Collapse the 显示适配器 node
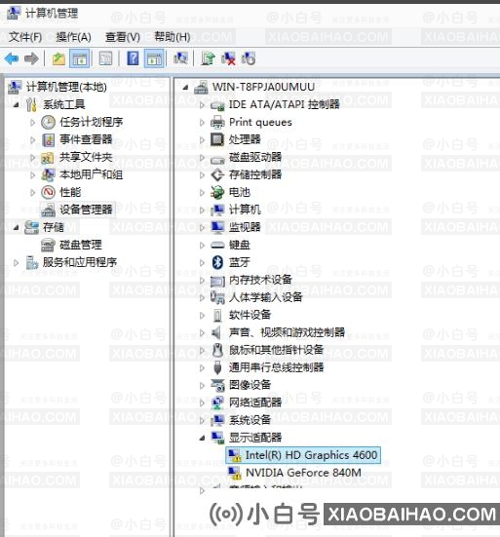This screenshot has width=500, height=537. pos(202,438)
